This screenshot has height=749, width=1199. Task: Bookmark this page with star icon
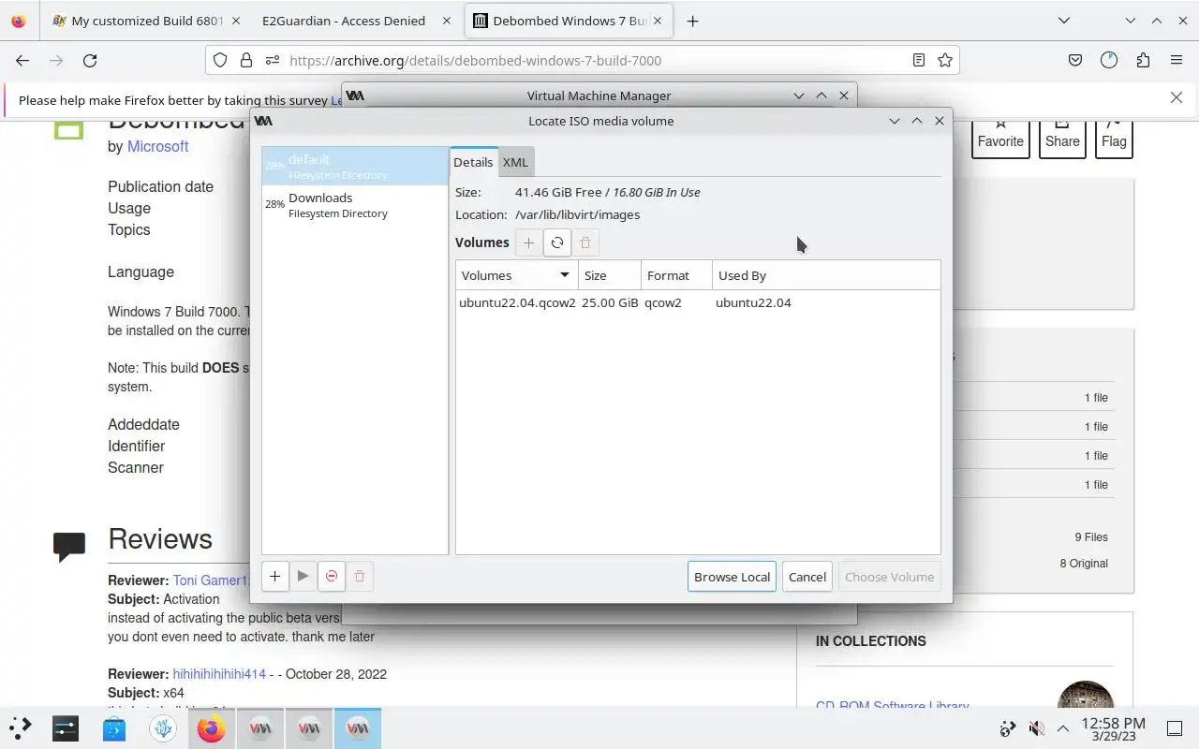(x=945, y=60)
